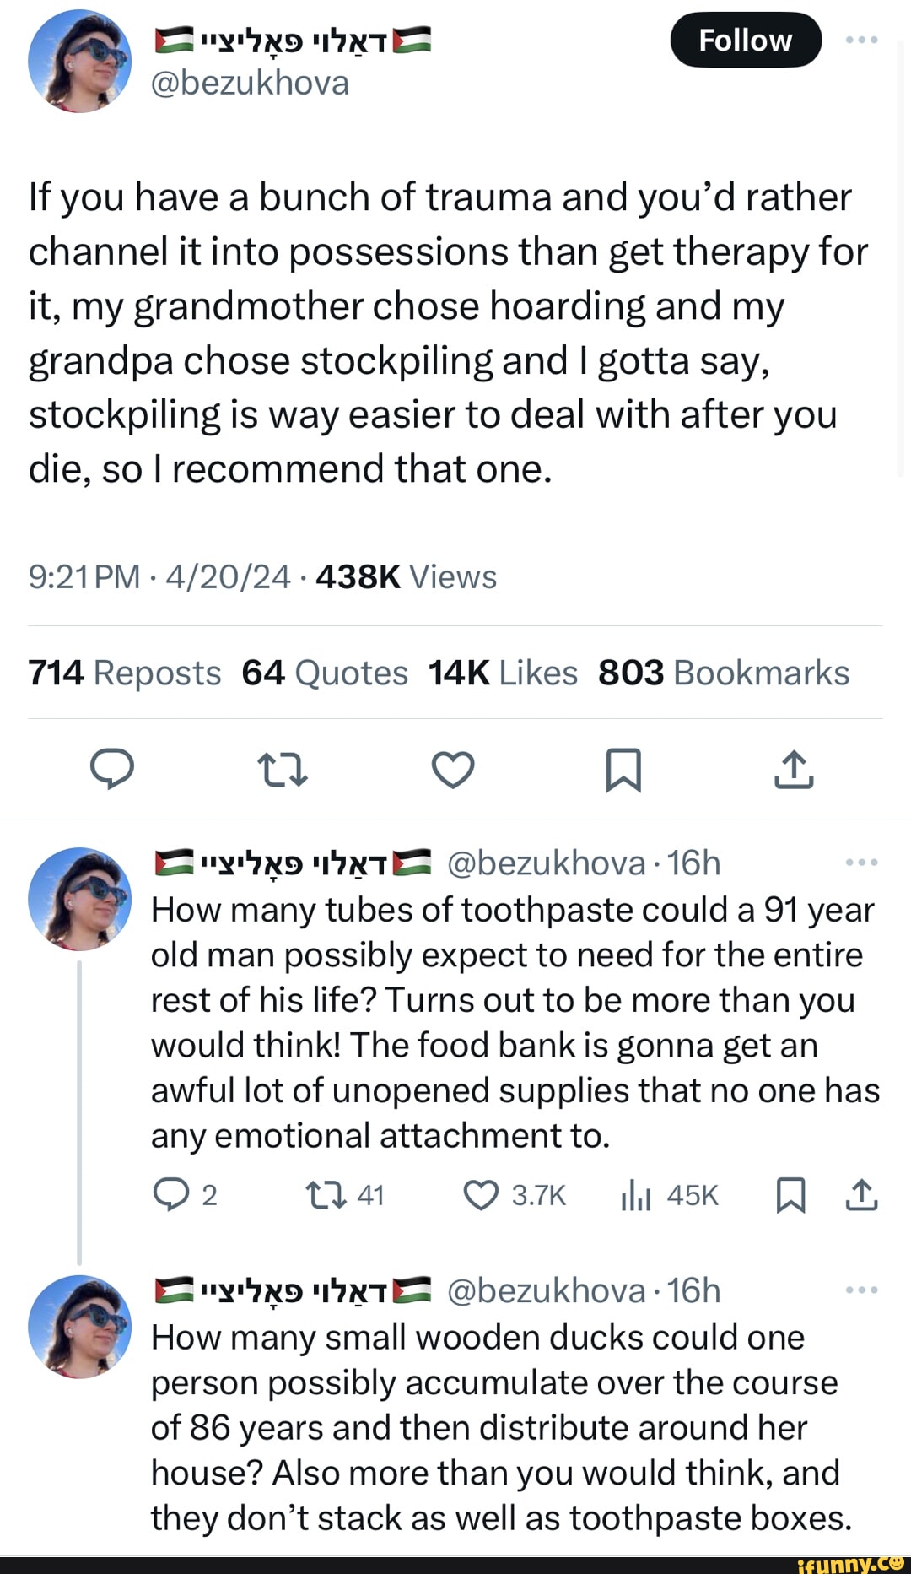Open the 714 Reposts list
The width and height of the screenshot is (911, 1574).
pos(124,673)
